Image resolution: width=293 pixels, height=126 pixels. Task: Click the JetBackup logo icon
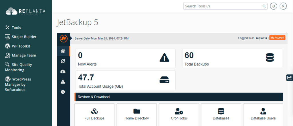pyautogui.click(x=64, y=38)
